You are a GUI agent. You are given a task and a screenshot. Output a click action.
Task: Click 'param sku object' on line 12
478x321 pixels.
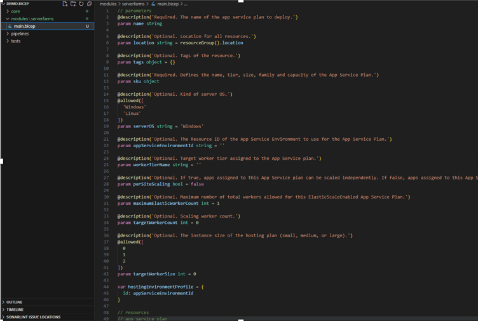pyautogui.click(x=139, y=81)
